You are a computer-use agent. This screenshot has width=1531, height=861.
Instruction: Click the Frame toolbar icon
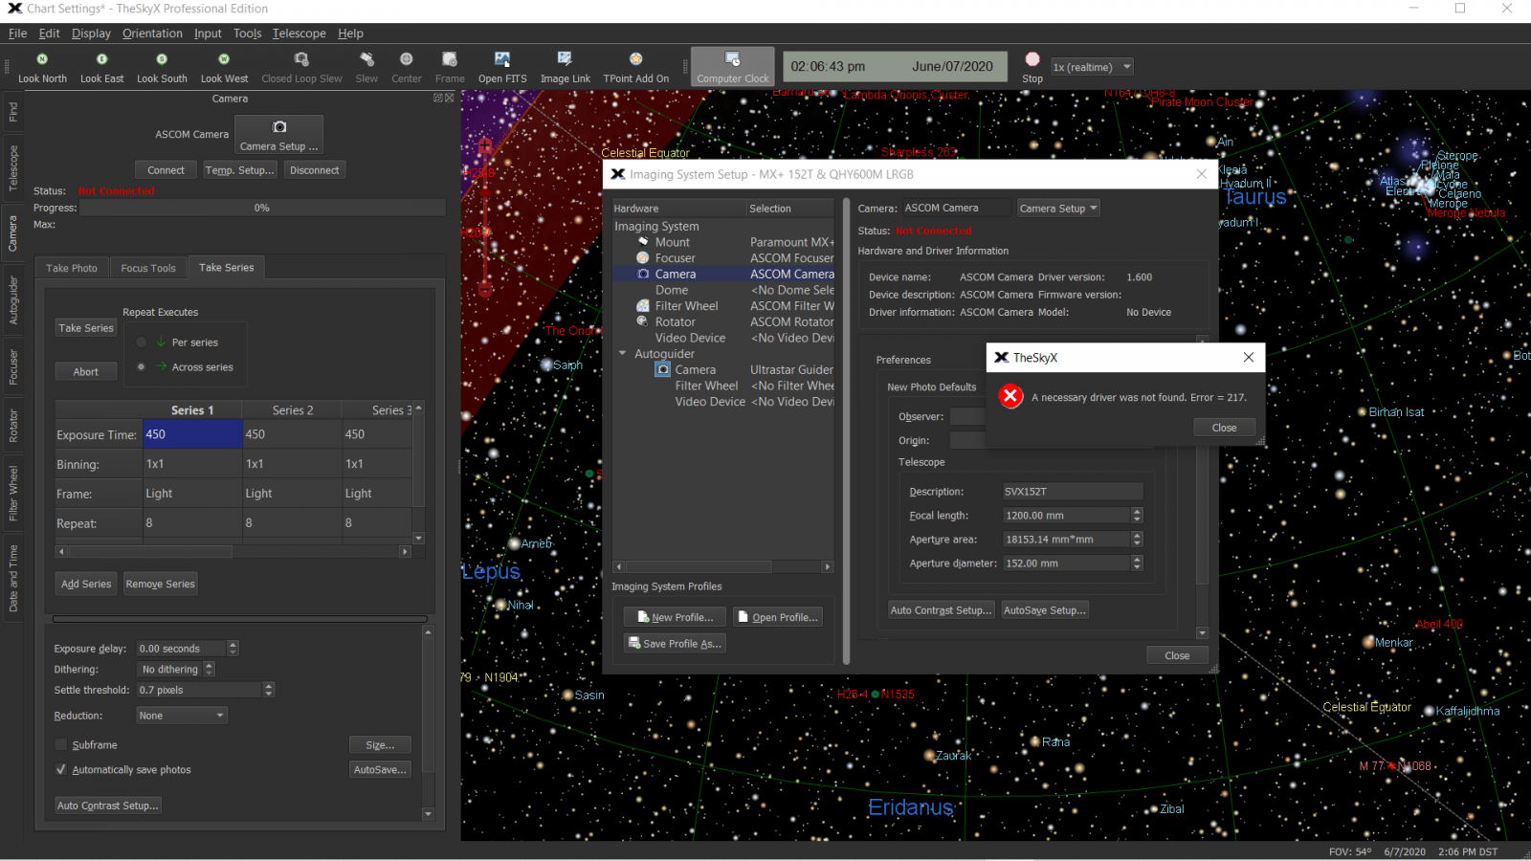tap(450, 59)
